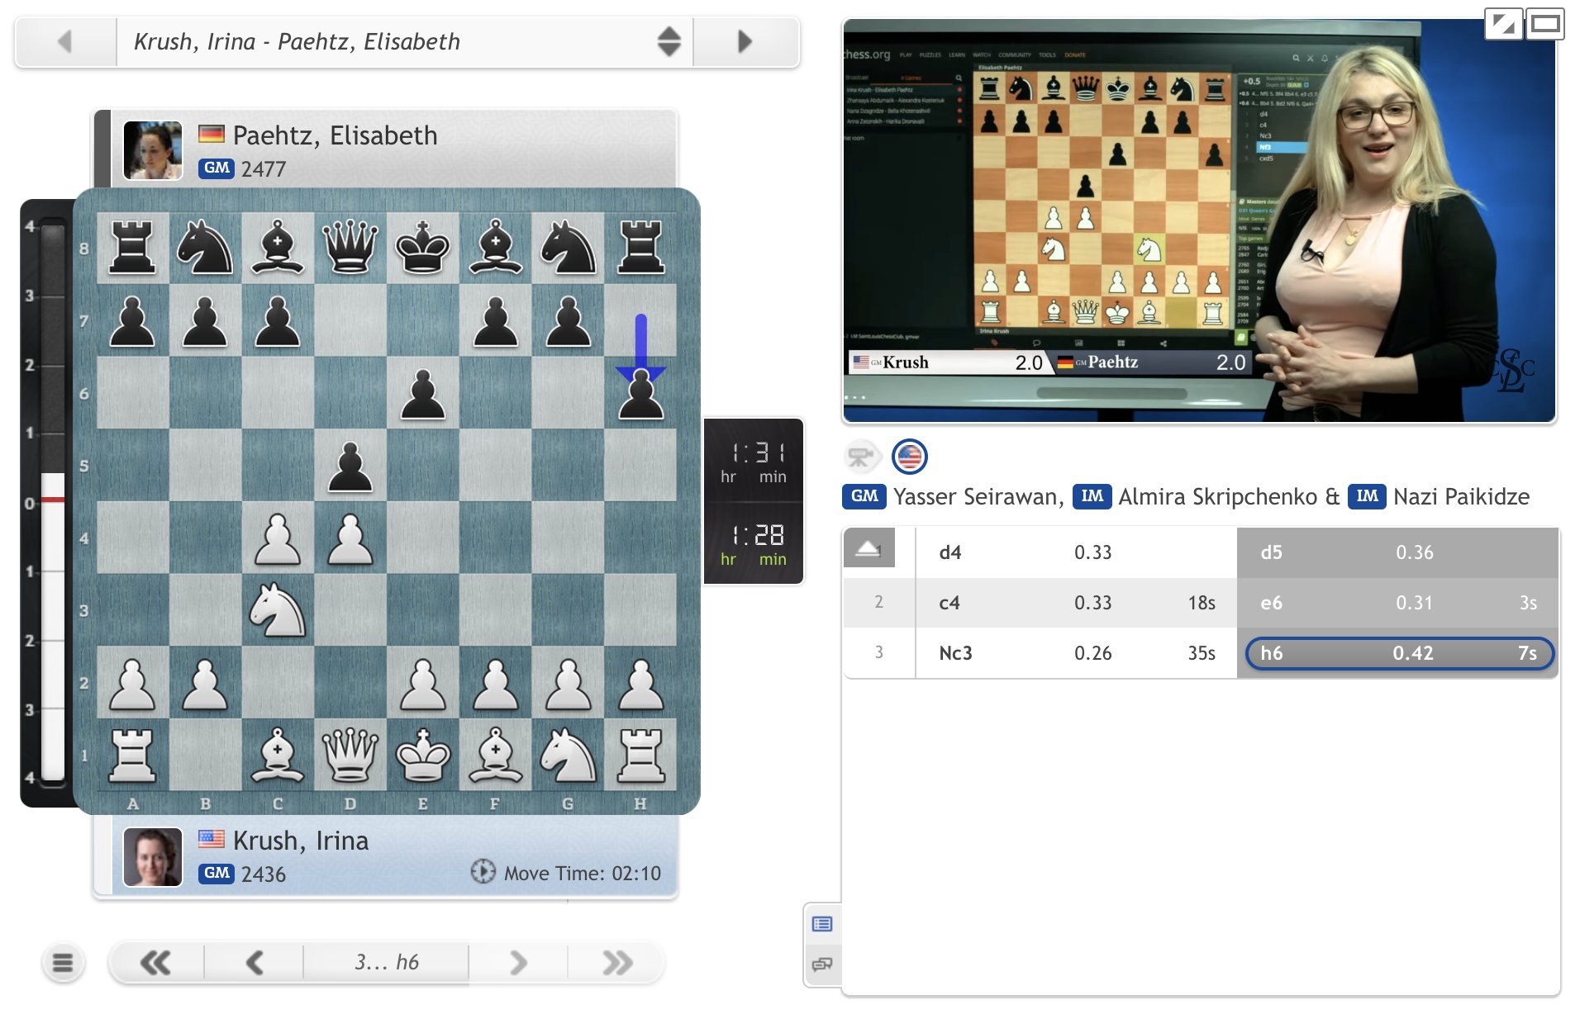Image resolution: width=1580 pixels, height=1014 pixels.
Task: Click the white knight on c3
Action: click(278, 610)
